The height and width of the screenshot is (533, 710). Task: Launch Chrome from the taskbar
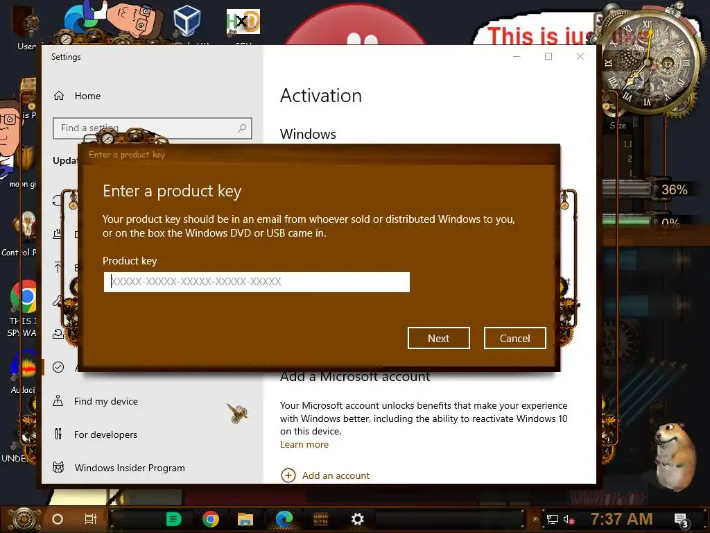tap(211, 519)
